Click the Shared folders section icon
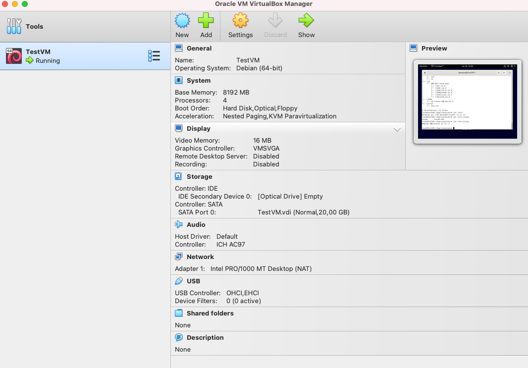 click(178, 313)
